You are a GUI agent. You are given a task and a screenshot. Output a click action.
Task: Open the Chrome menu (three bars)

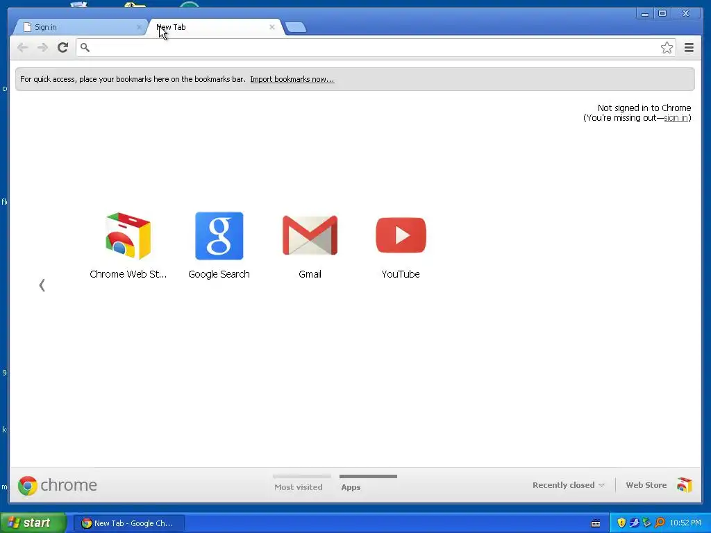pos(689,48)
